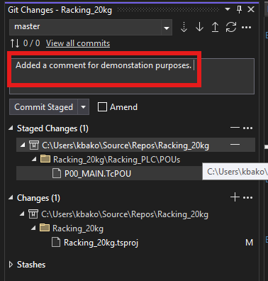This screenshot has width=268, height=281.
Task: Open the View all commits link
Action: [x=78, y=43]
